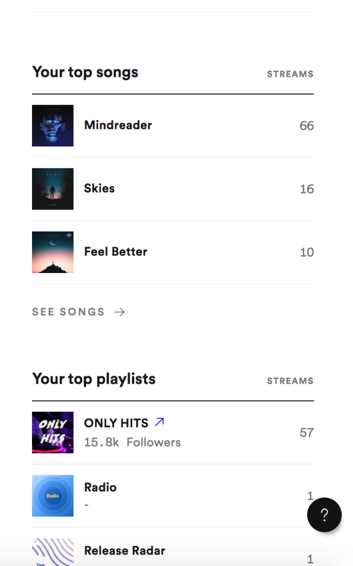
Task: Select the Release Radar playlist image
Action: tap(53, 552)
